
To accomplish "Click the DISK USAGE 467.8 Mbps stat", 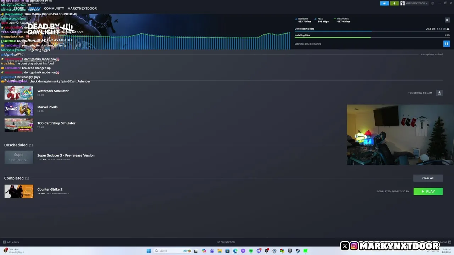I will point(342,20).
